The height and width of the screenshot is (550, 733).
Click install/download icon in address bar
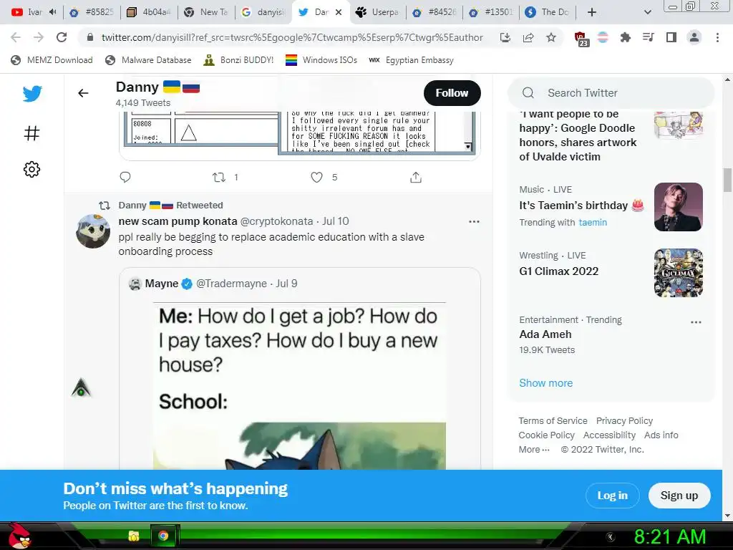pos(505,37)
